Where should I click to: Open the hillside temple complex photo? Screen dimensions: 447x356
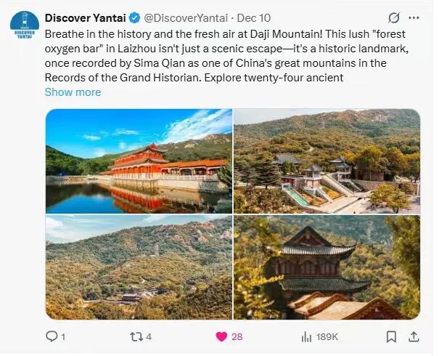coord(327,161)
